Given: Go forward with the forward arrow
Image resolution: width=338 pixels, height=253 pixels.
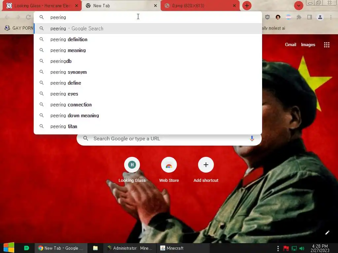Looking at the screenshot, I should tap(18, 17).
